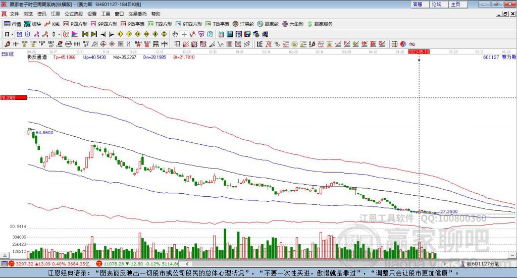Image resolution: width=517 pixels, height=278 pixels.
Task: Jump to last bar icon
Action: click(94, 34)
